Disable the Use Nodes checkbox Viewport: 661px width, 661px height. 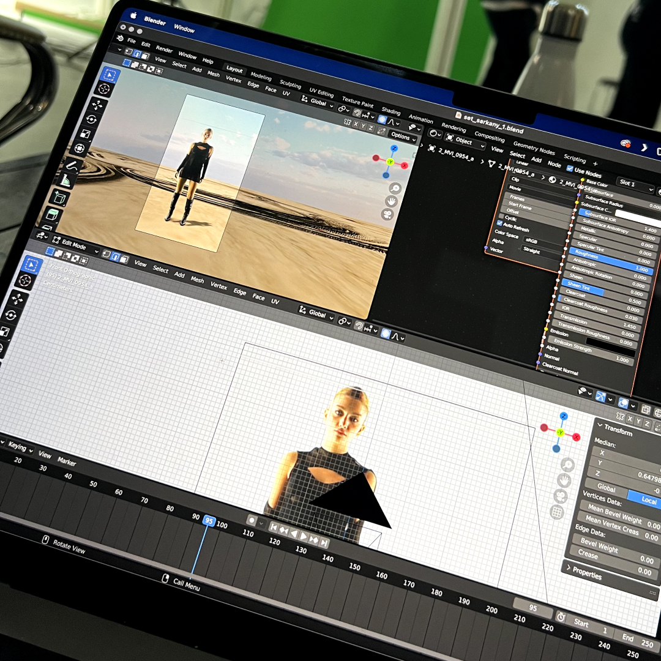click(x=570, y=169)
